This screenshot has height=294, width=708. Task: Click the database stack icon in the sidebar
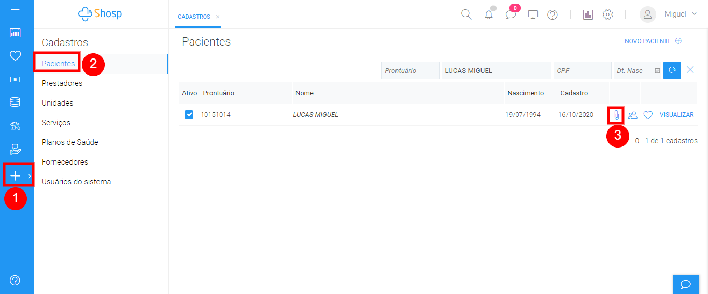click(15, 102)
